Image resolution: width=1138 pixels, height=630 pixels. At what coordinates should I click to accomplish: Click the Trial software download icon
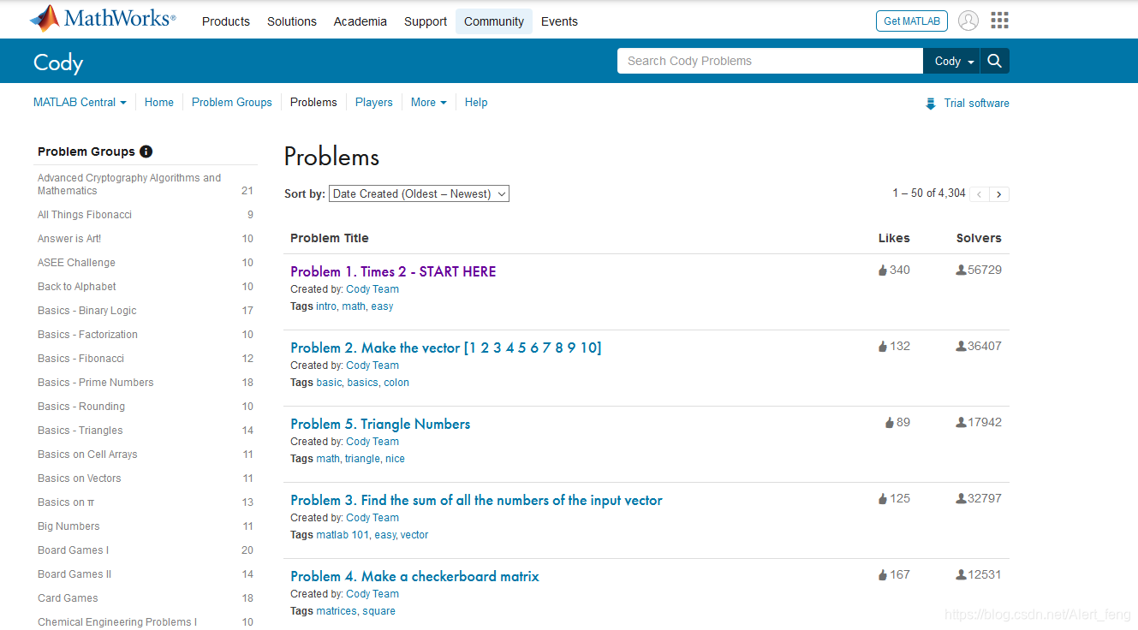pyautogui.click(x=931, y=104)
